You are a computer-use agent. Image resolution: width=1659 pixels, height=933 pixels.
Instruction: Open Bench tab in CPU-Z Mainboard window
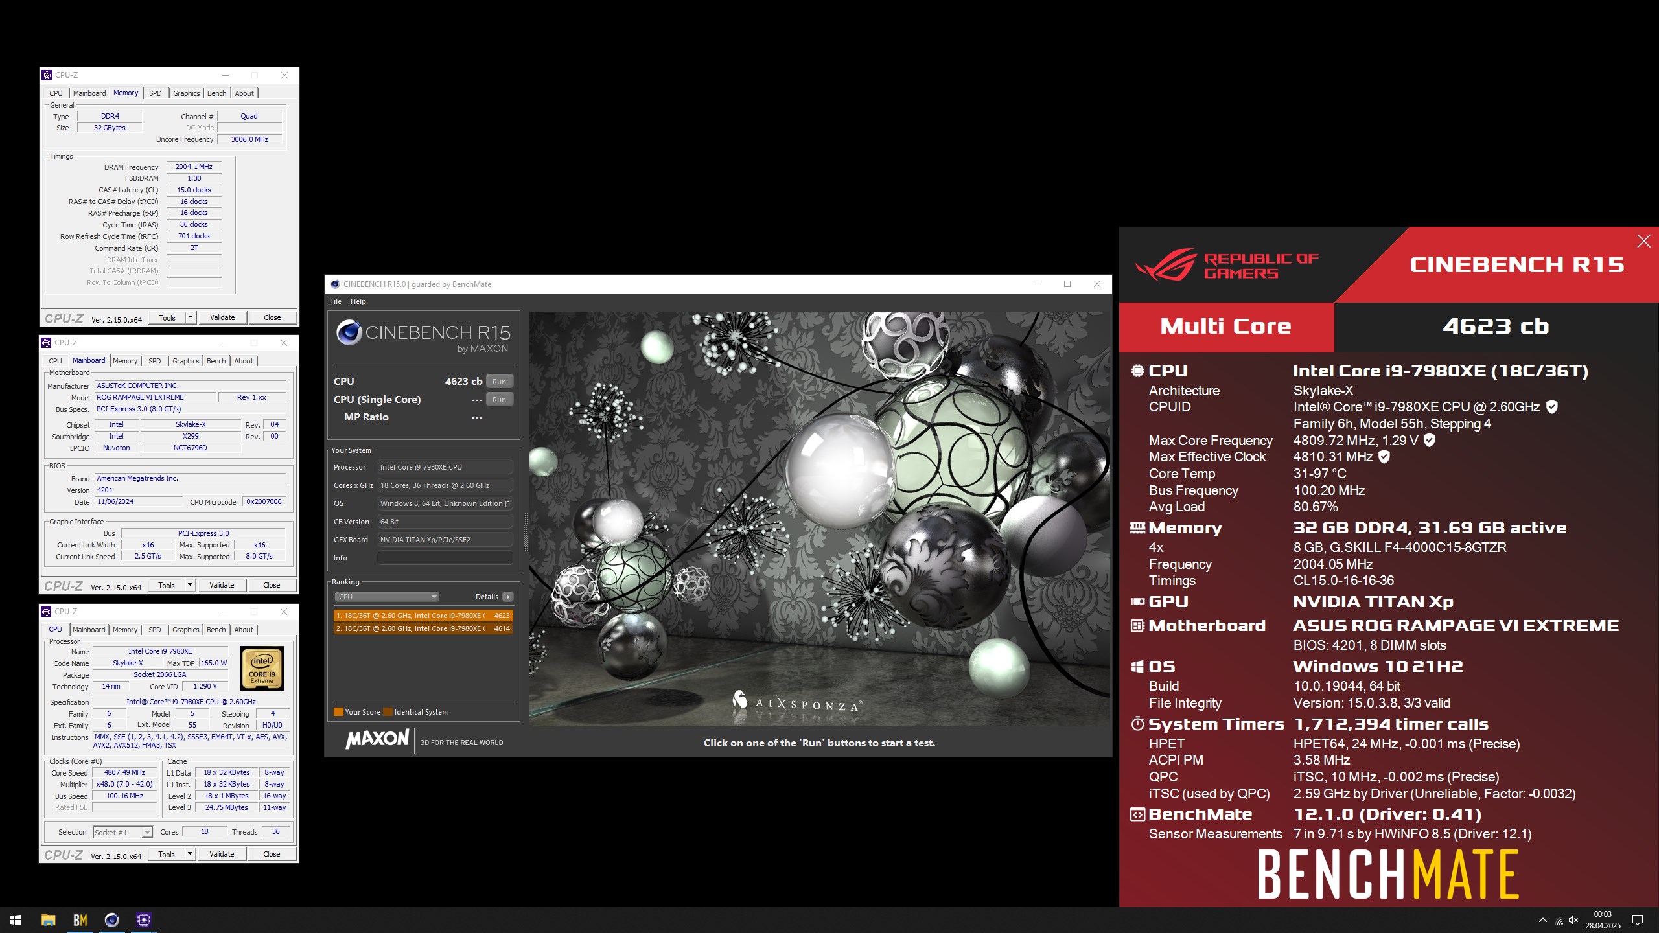click(x=216, y=361)
